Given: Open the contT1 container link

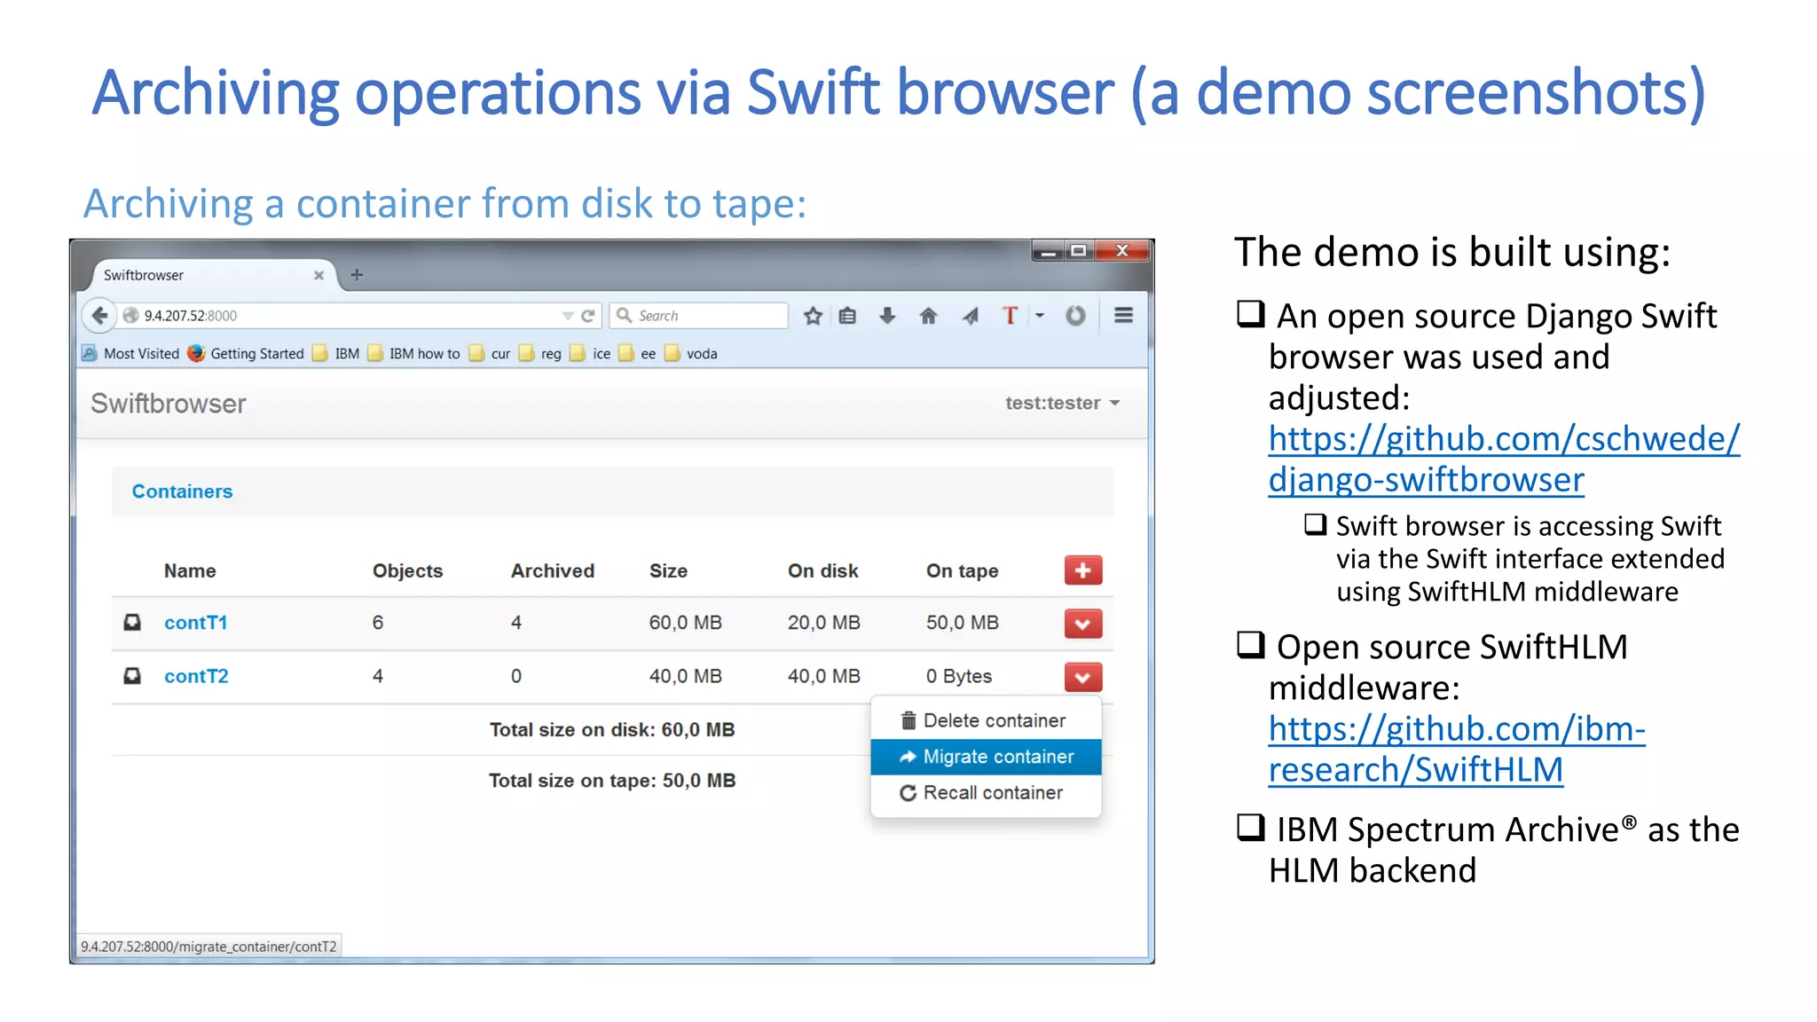Looking at the screenshot, I should [x=196, y=623].
